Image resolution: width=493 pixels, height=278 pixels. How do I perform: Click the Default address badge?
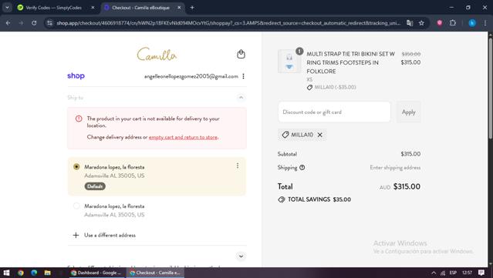click(x=95, y=186)
